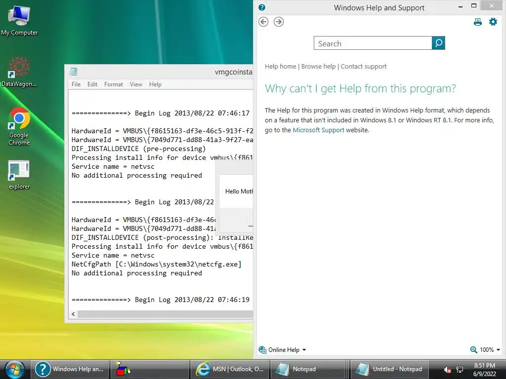Open My Computer desktop icon

[19, 20]
